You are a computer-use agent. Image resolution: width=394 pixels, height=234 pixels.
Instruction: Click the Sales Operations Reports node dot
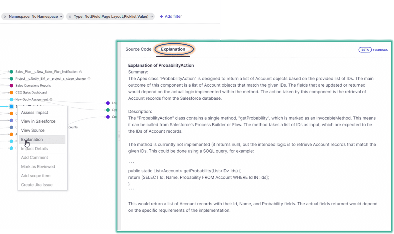[x=11, y=86]
